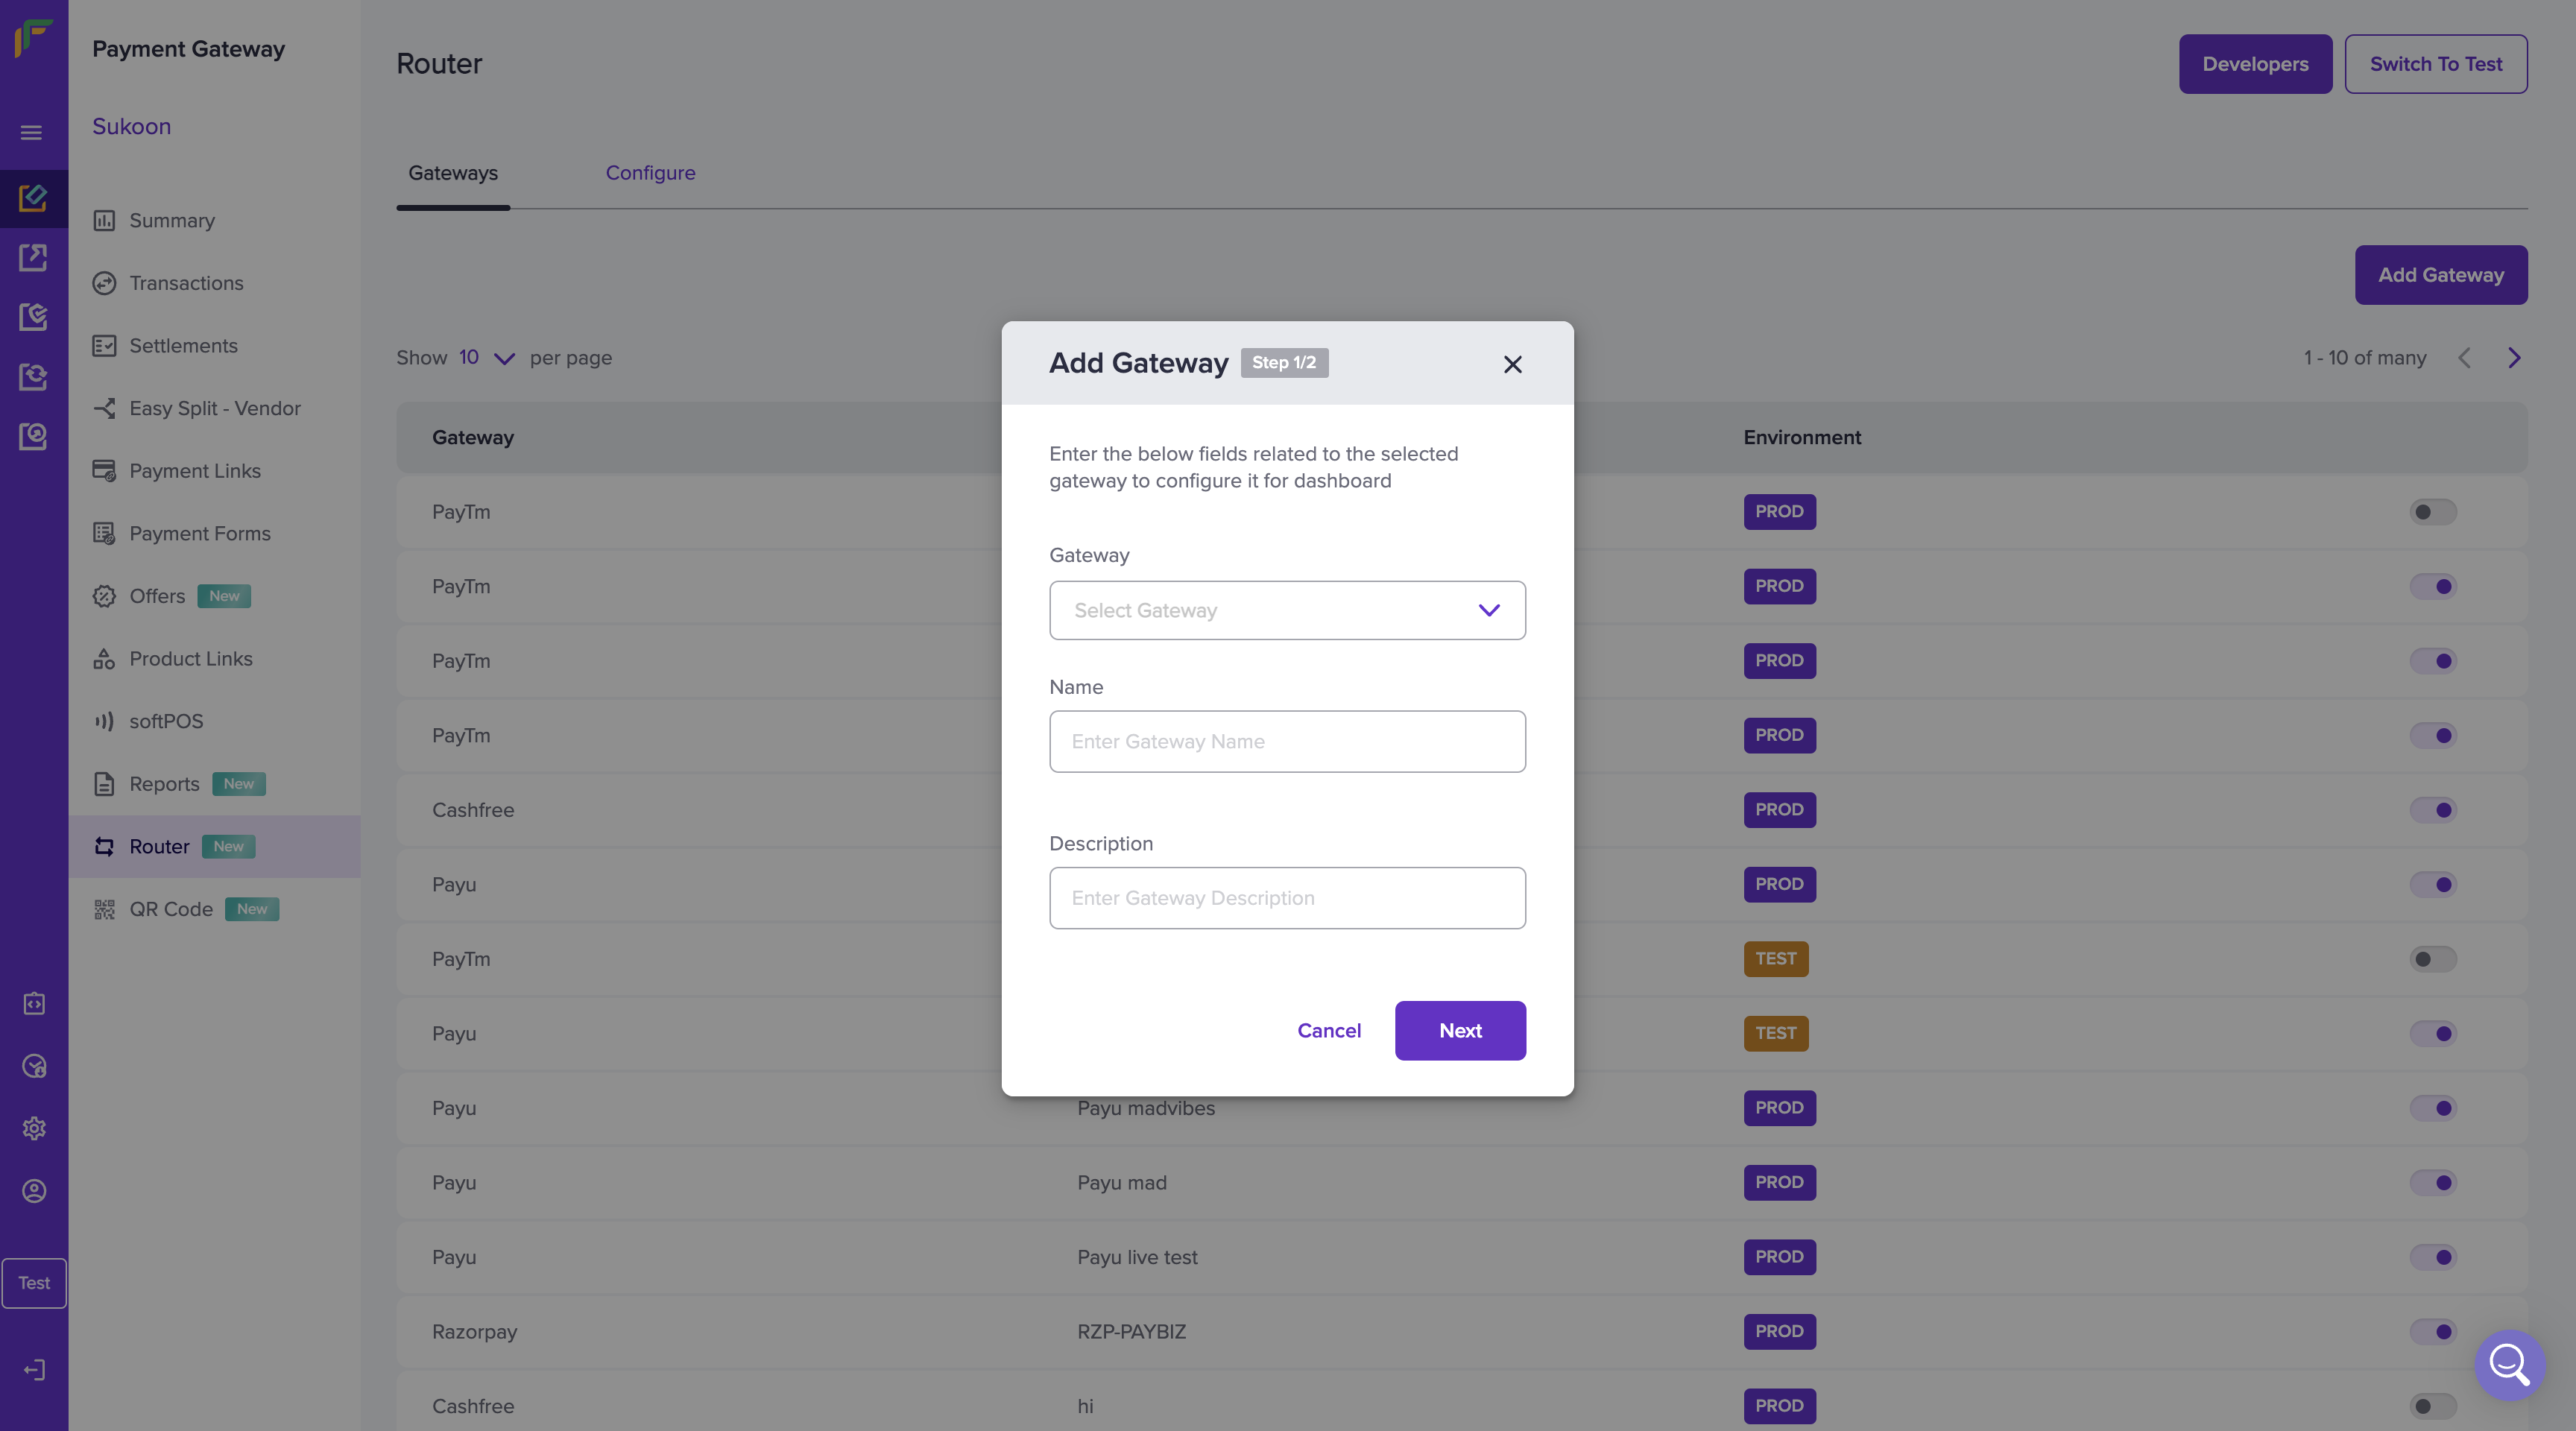Click the QR Code sidebar icon
This screenshot has height=1431, width=2576.
click(104, 909)
